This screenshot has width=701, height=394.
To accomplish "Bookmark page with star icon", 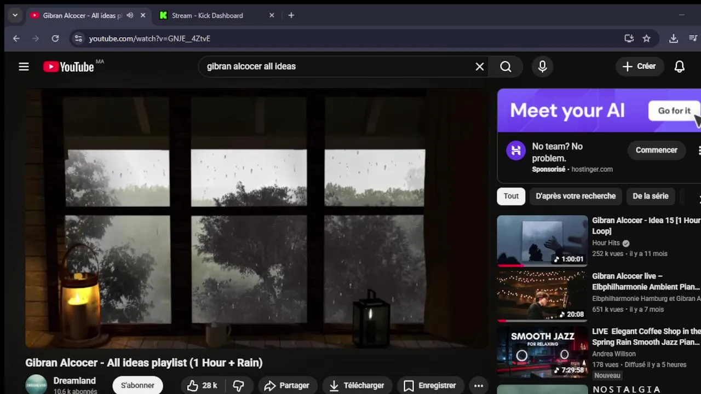I will pyautogui.click(x=646, y=38).
